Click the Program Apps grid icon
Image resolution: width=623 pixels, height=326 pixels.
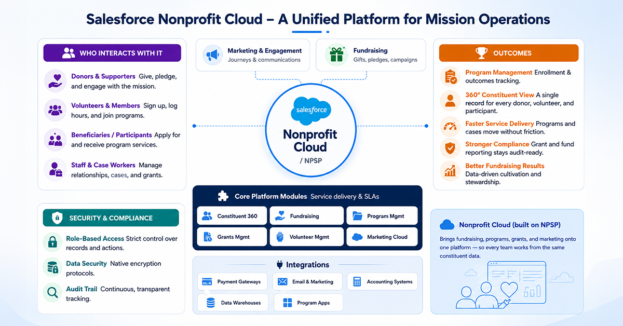[287, 303]
